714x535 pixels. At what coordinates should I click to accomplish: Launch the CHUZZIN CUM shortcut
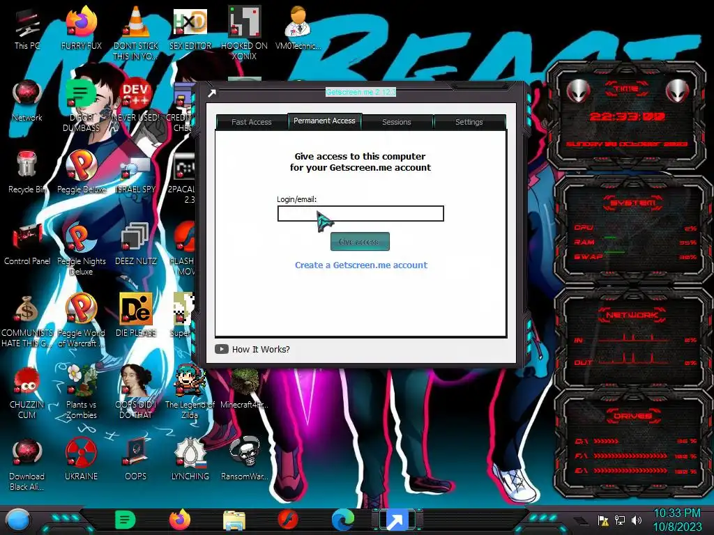(27, 391)
